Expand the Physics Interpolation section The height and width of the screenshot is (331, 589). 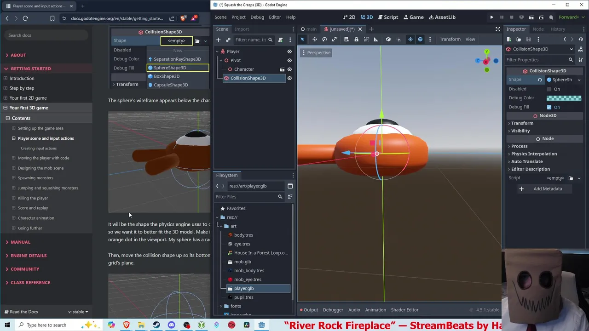[x=534, y=154]
